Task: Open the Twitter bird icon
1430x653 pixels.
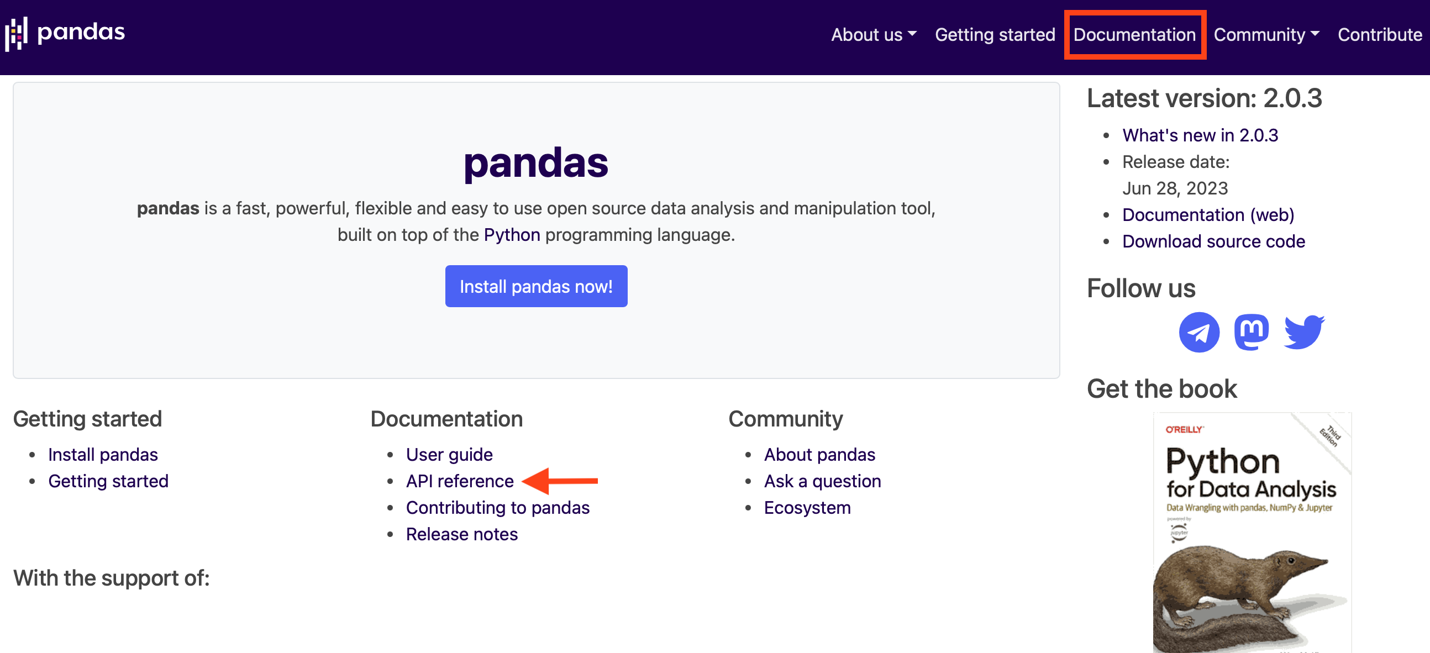Action: click(1303, 333)
